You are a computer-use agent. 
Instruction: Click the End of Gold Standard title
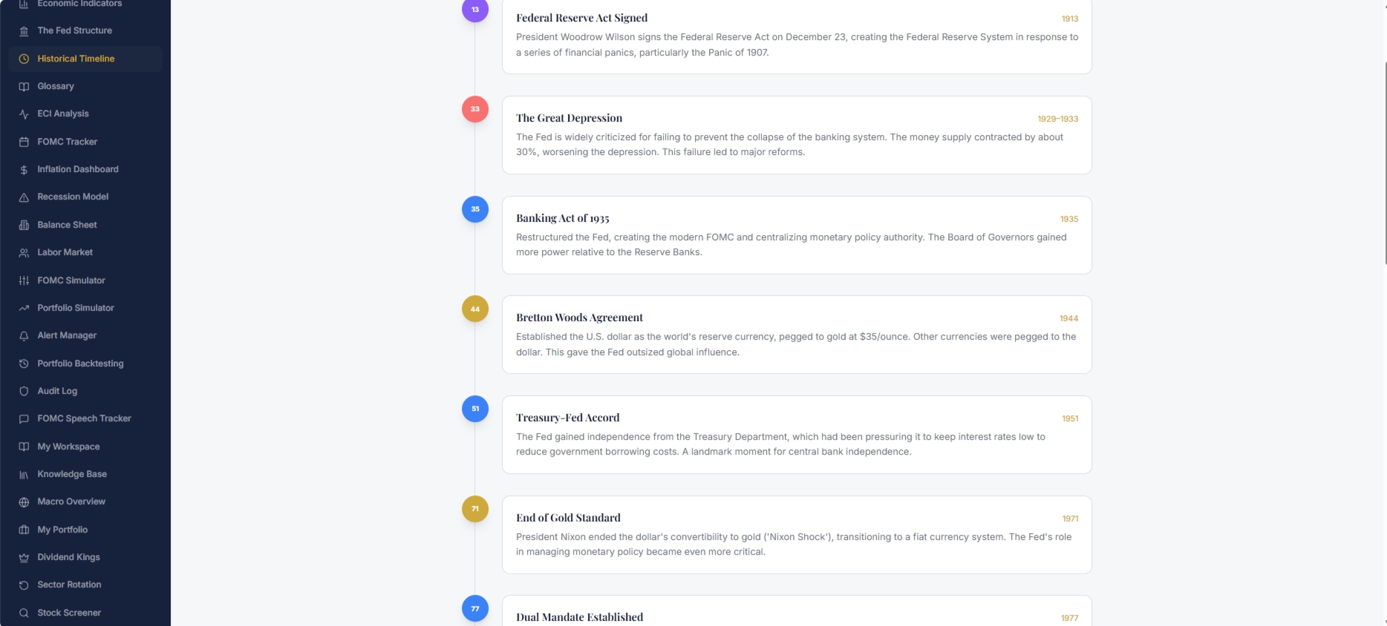tap(568, 518)
